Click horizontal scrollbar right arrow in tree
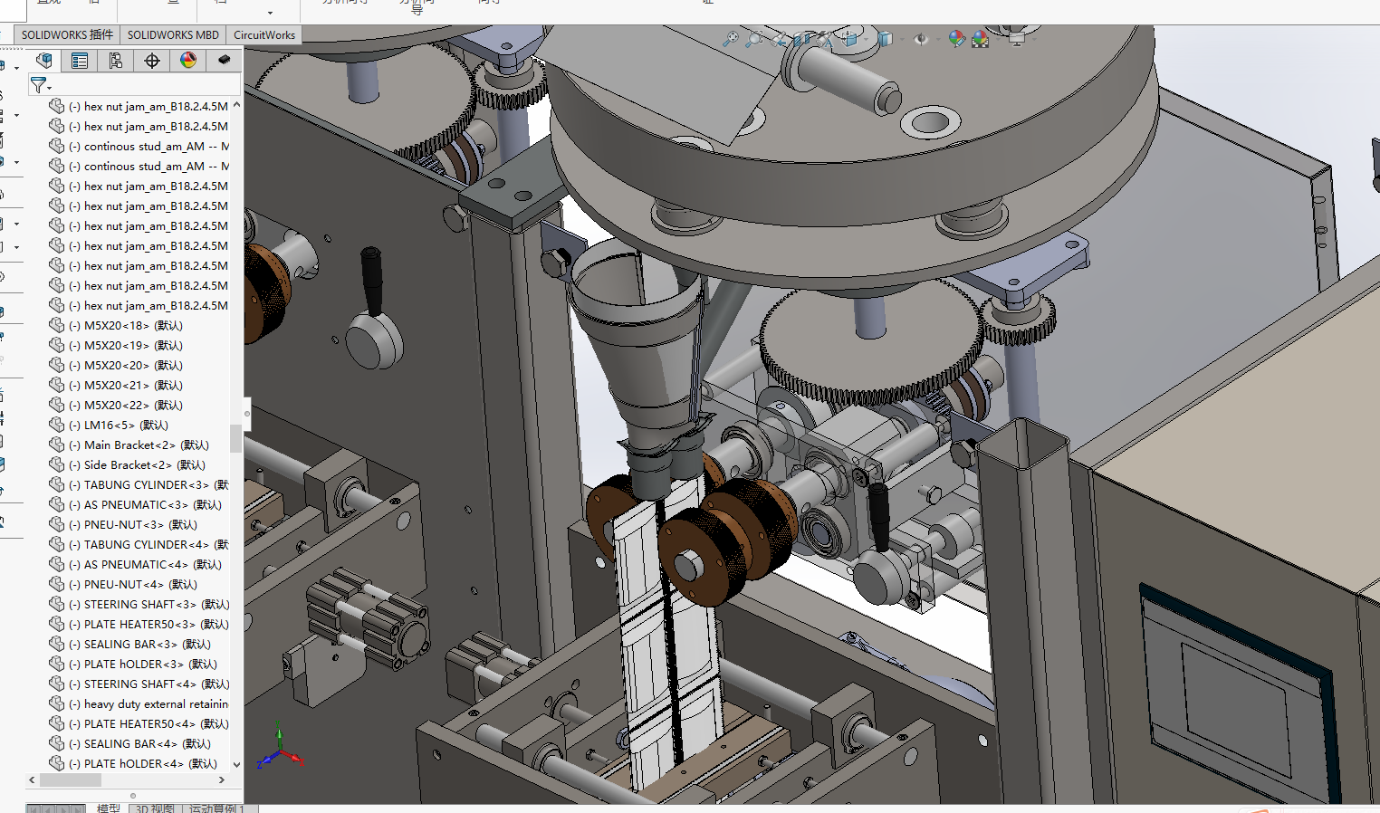The width and height of the screenshot is (1380, 813). [222, 780]
